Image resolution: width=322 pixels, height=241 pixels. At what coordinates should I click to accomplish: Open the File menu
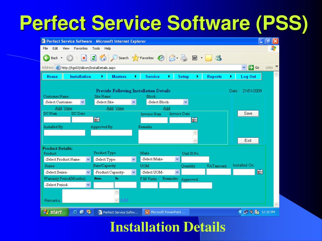click(x=45, y=48)
